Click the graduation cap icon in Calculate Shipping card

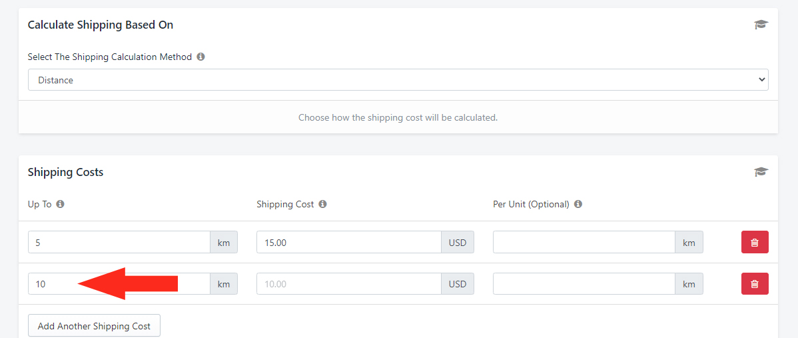761,25
